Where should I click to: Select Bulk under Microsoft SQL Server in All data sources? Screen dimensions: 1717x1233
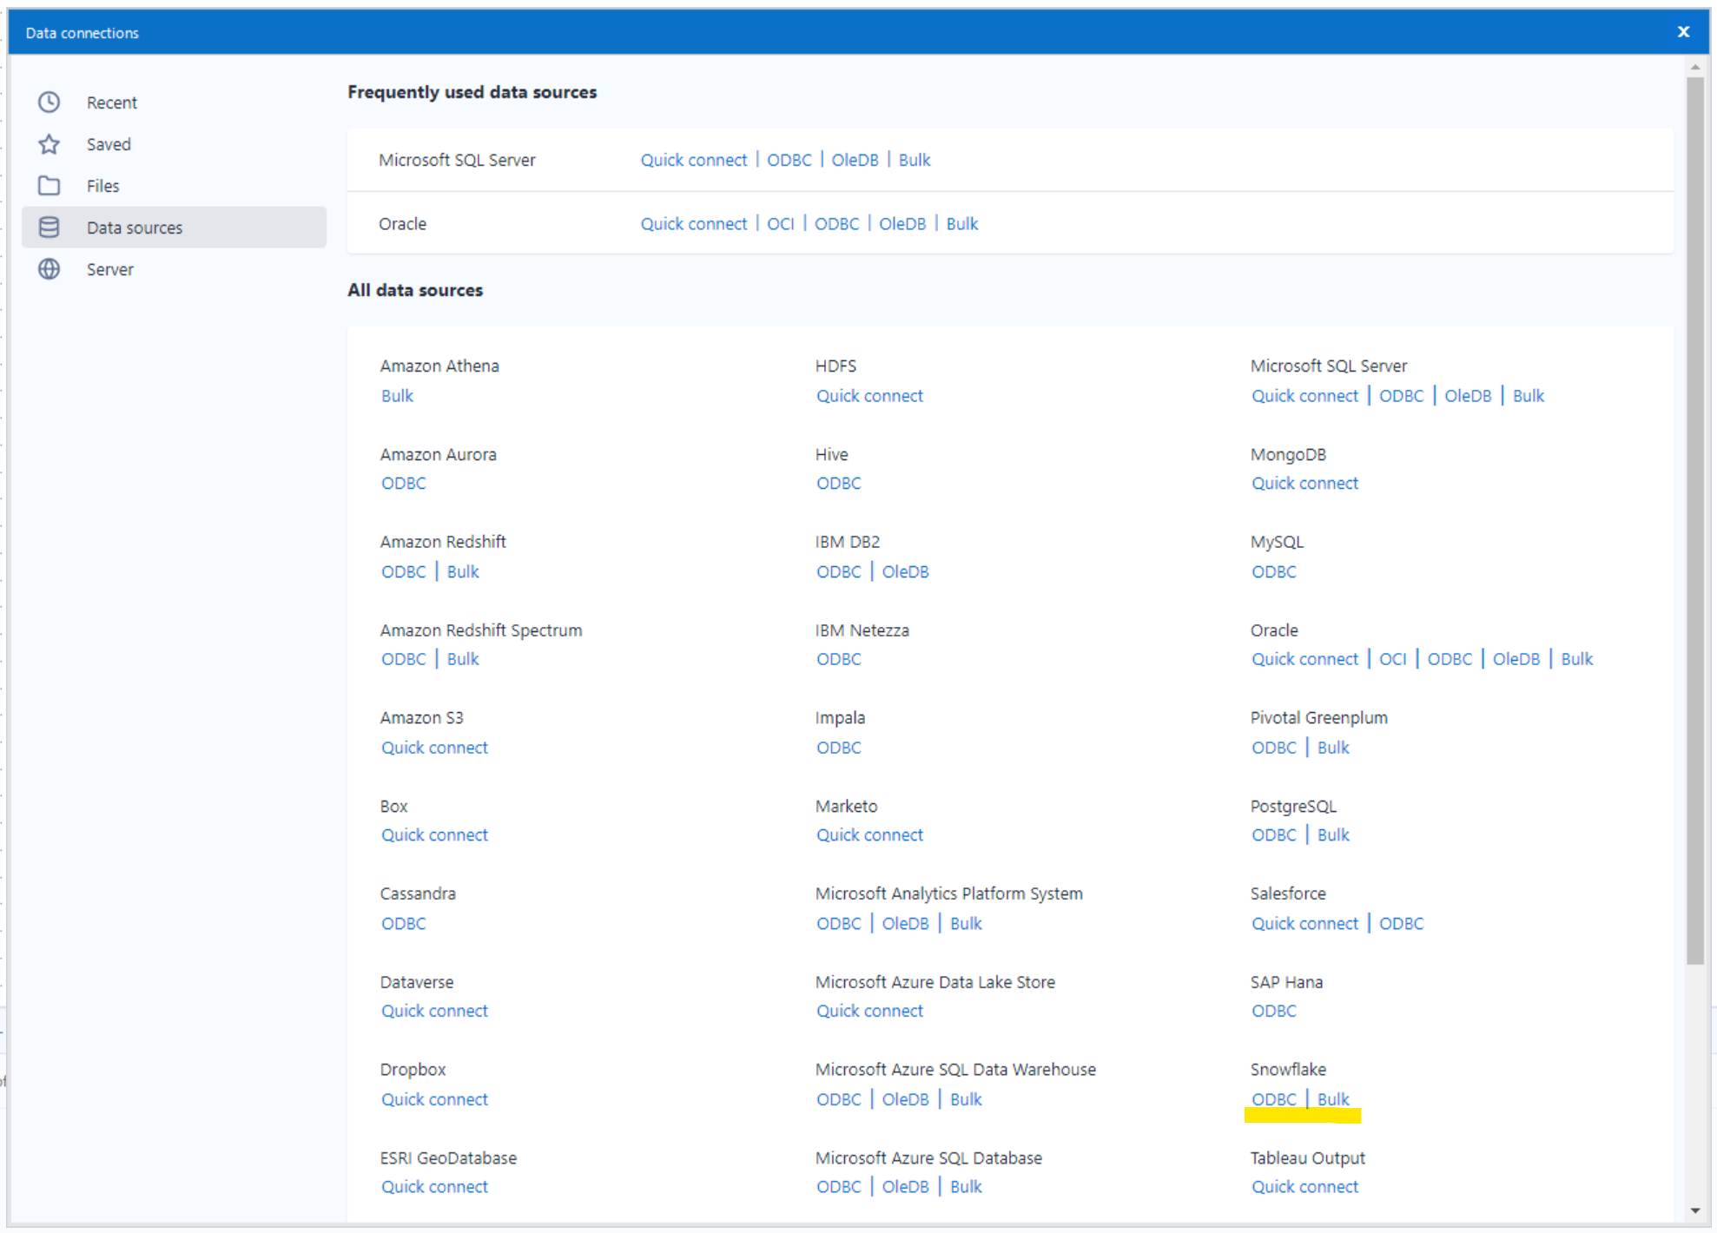click(1529, 396)
